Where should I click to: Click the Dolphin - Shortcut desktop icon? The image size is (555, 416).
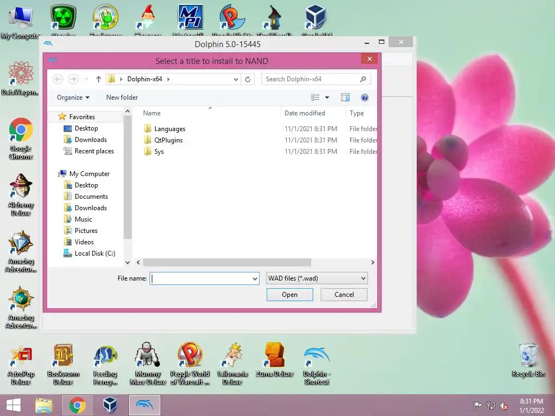317,363
